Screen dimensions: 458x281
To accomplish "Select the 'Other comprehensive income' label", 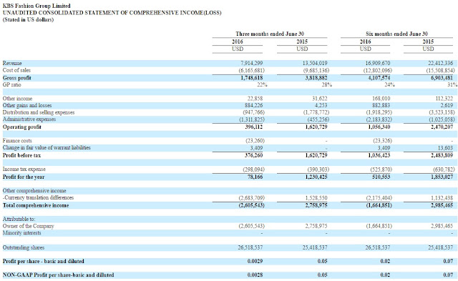I will coord(34,190).
